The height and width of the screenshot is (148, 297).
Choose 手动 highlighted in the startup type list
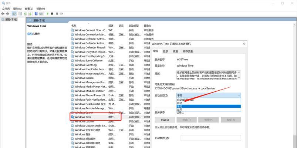point(209,106)
